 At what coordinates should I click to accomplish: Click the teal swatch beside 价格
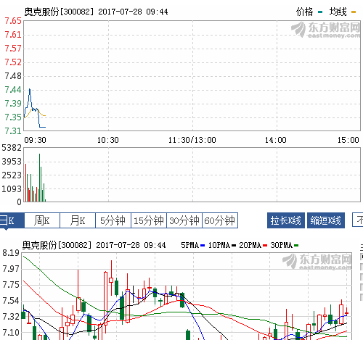coord(320,12)
